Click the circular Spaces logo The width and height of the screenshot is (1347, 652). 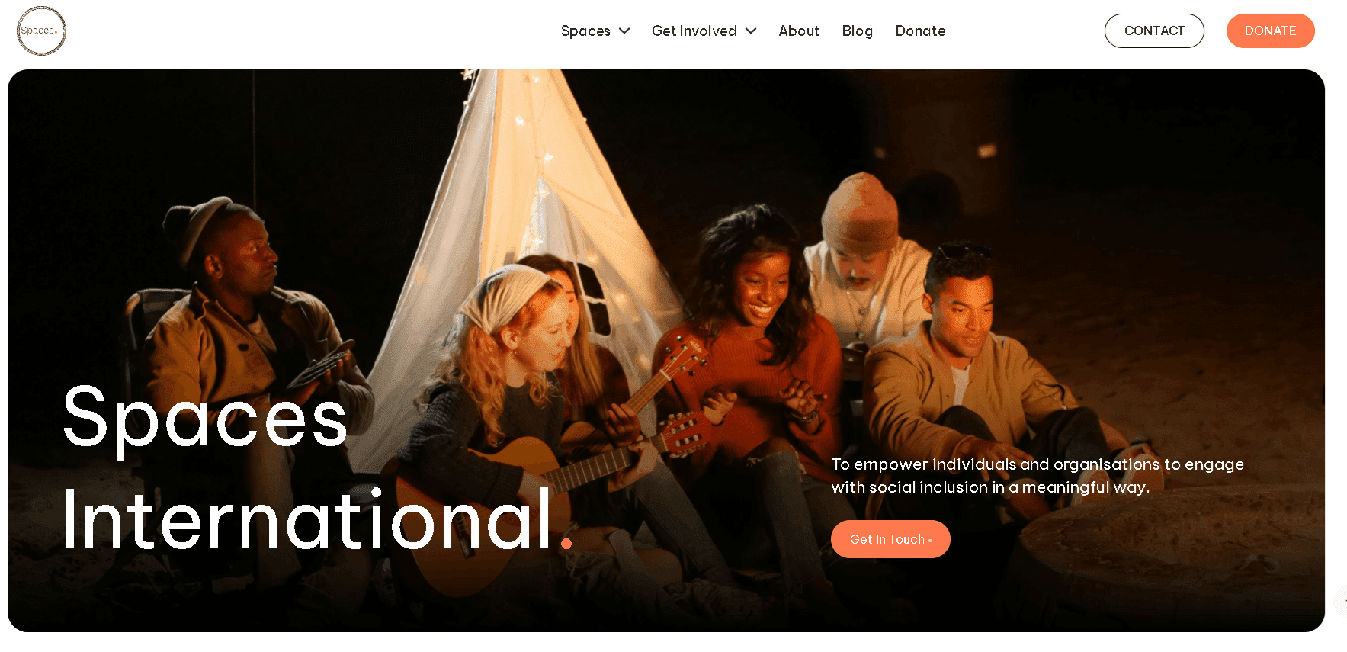click(41, 31)
